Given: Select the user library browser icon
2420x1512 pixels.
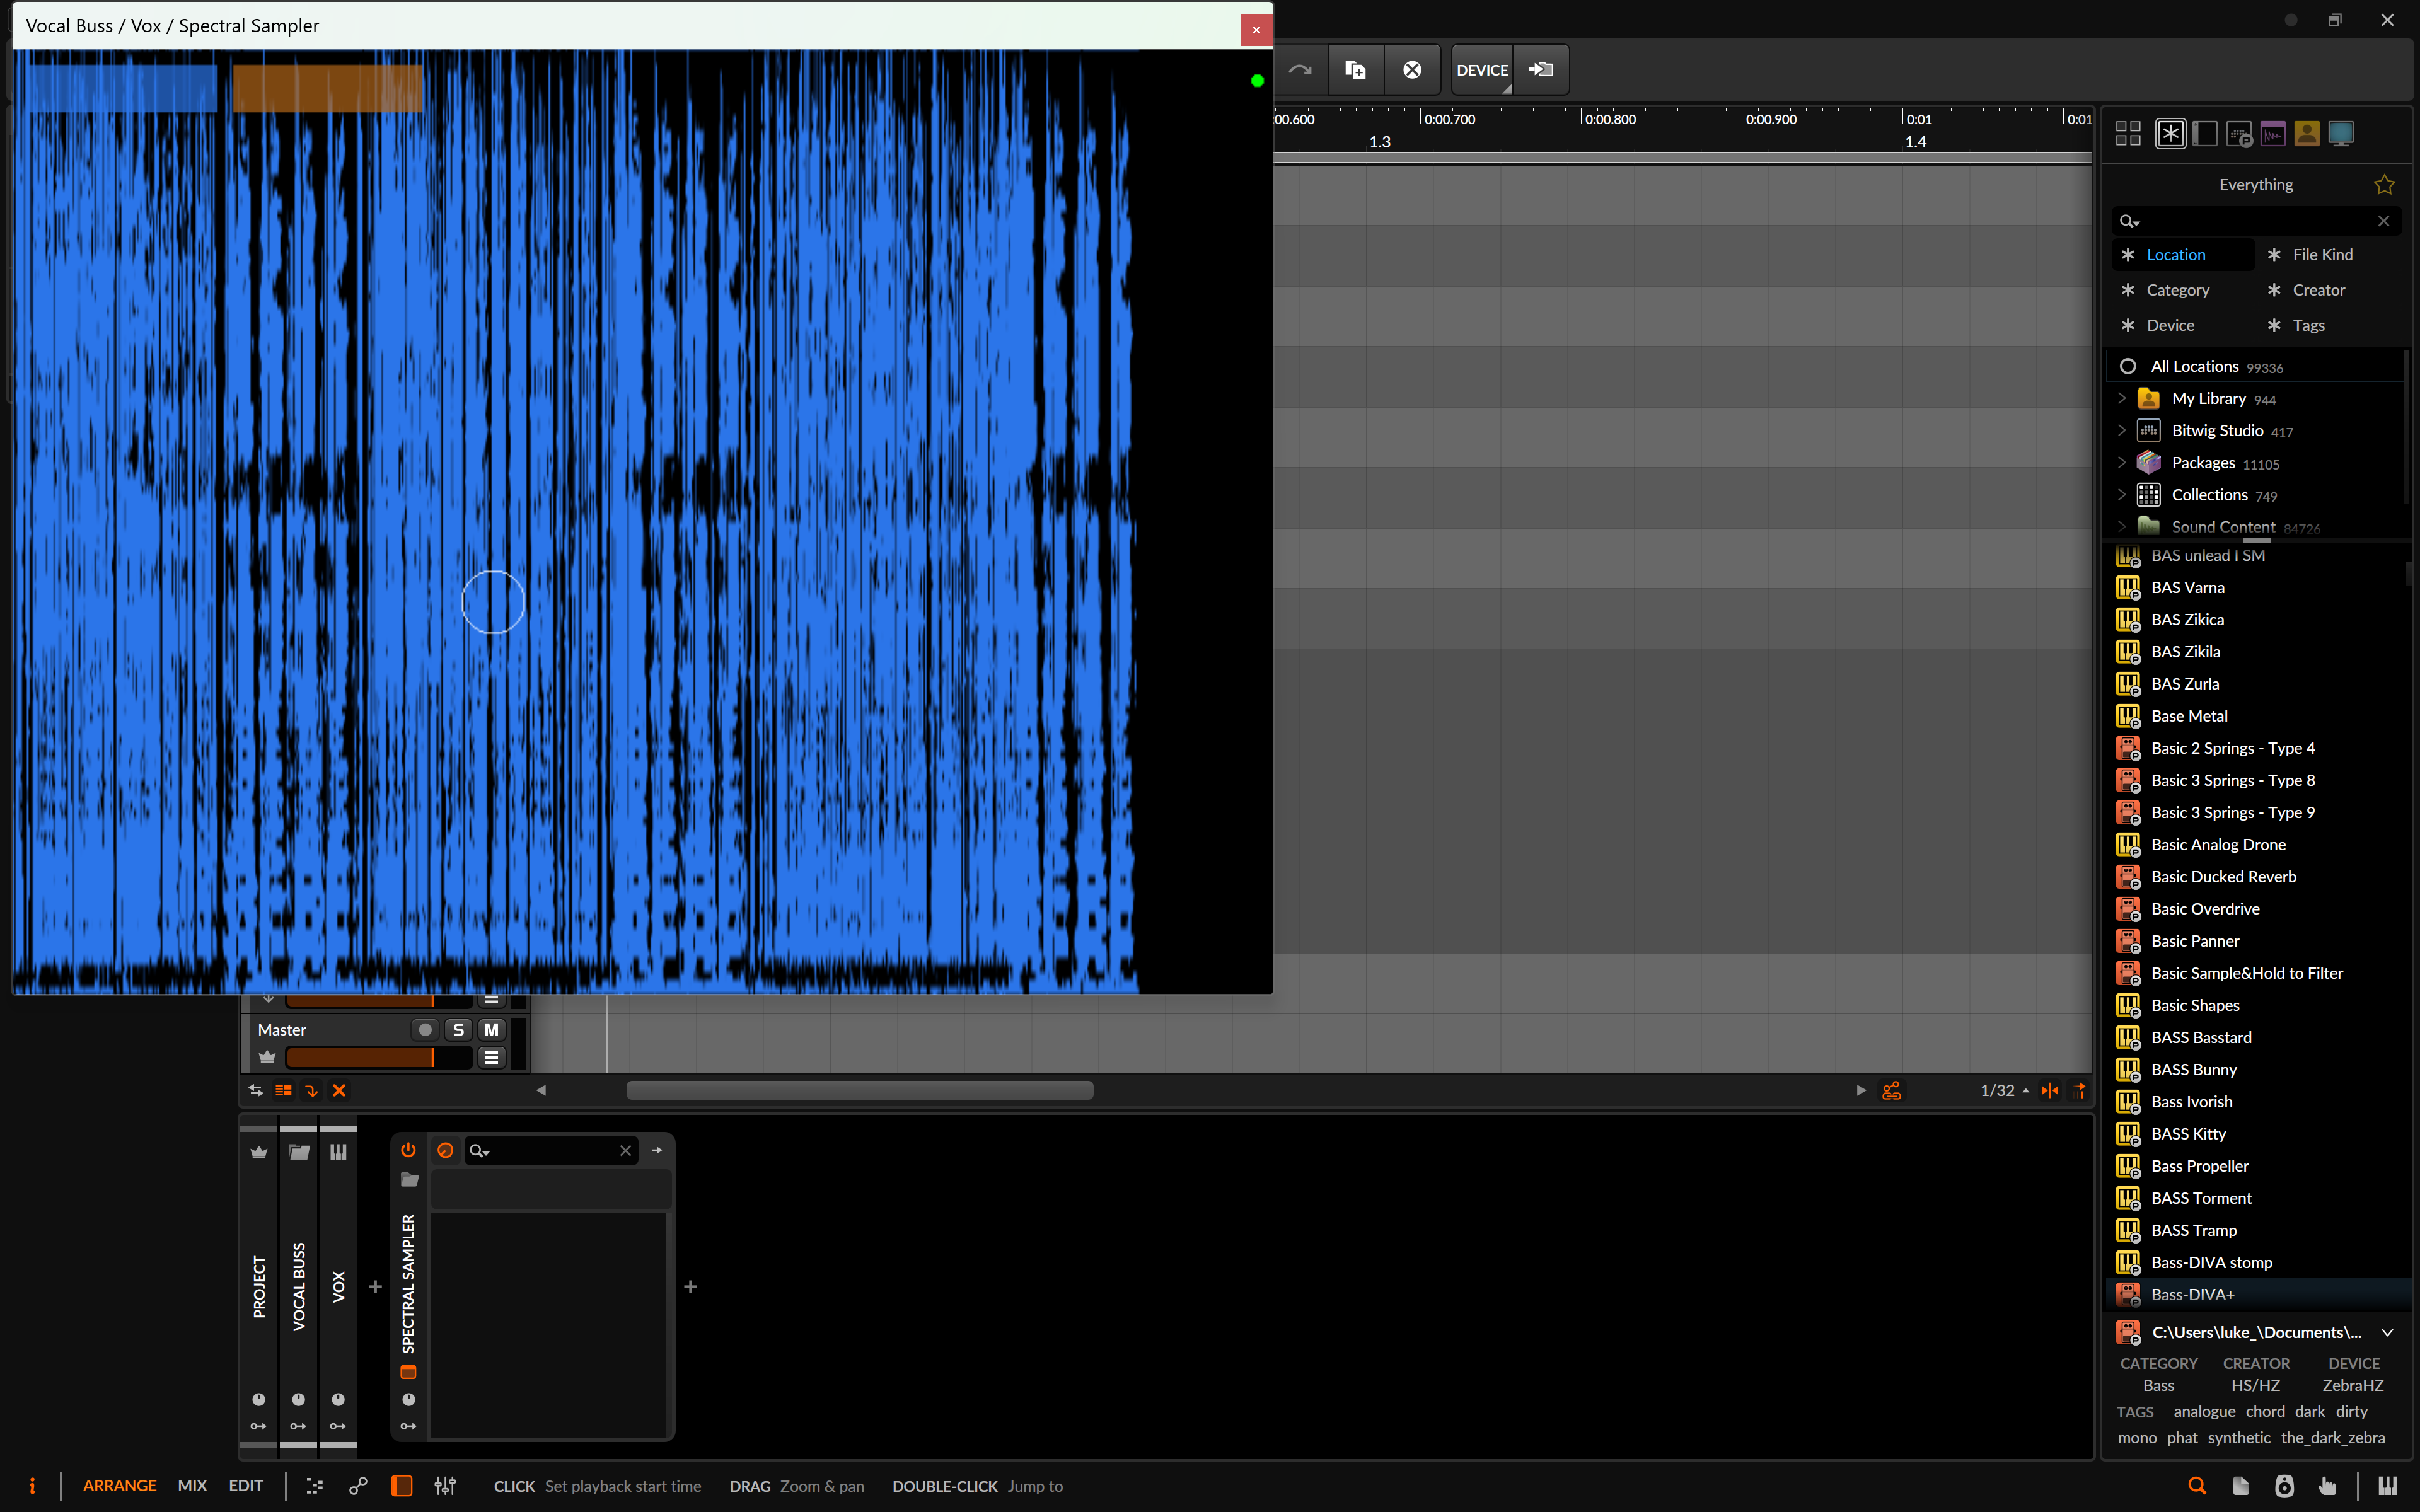Looking at the screenshot, I should point(2307,133).
